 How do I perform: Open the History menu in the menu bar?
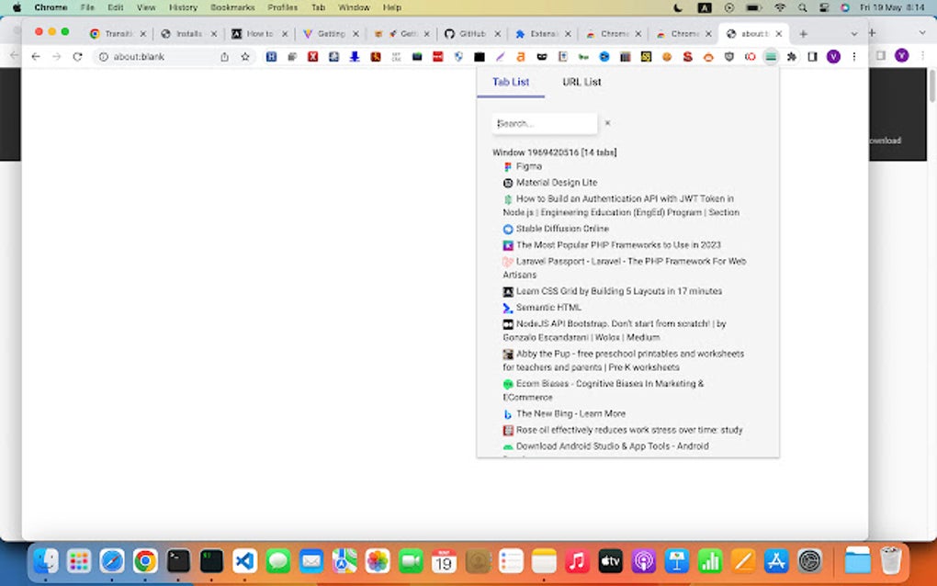coord(183,7)
